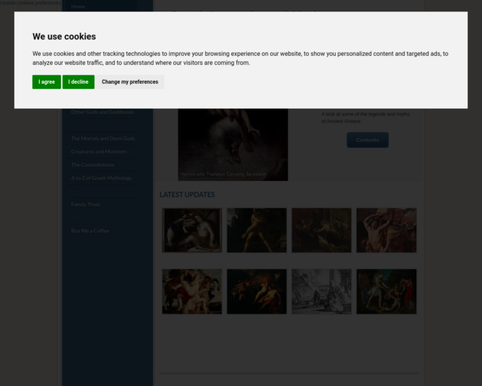Open The Mortals and Demi Gods page
Viewport: 482px width, 386px height.
click(x=103, y=139)
